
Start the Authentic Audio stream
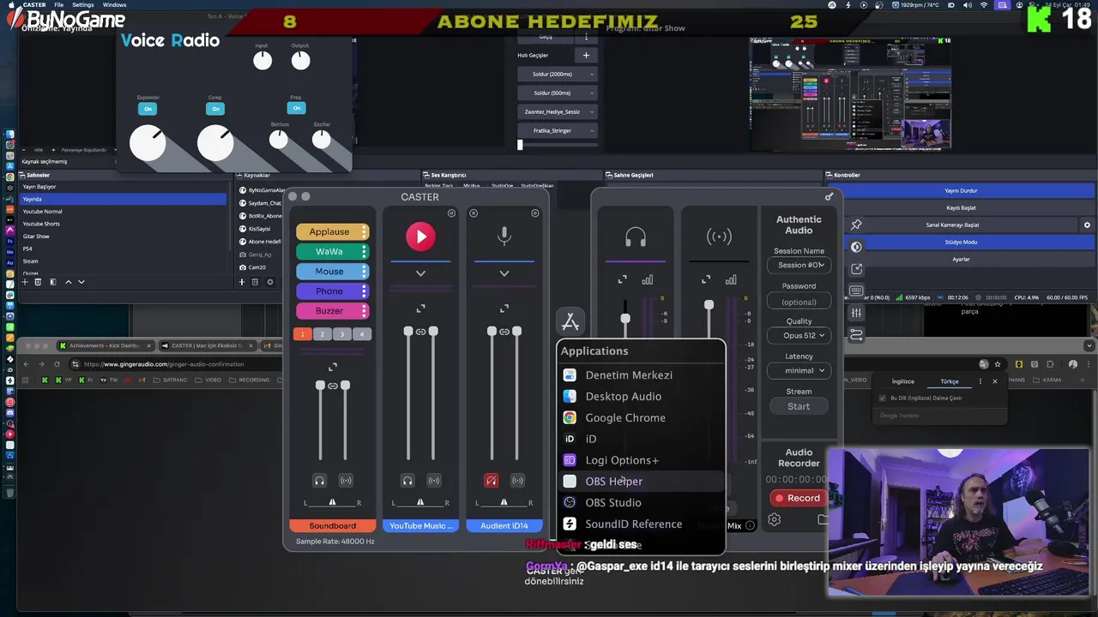click(799, 407)
